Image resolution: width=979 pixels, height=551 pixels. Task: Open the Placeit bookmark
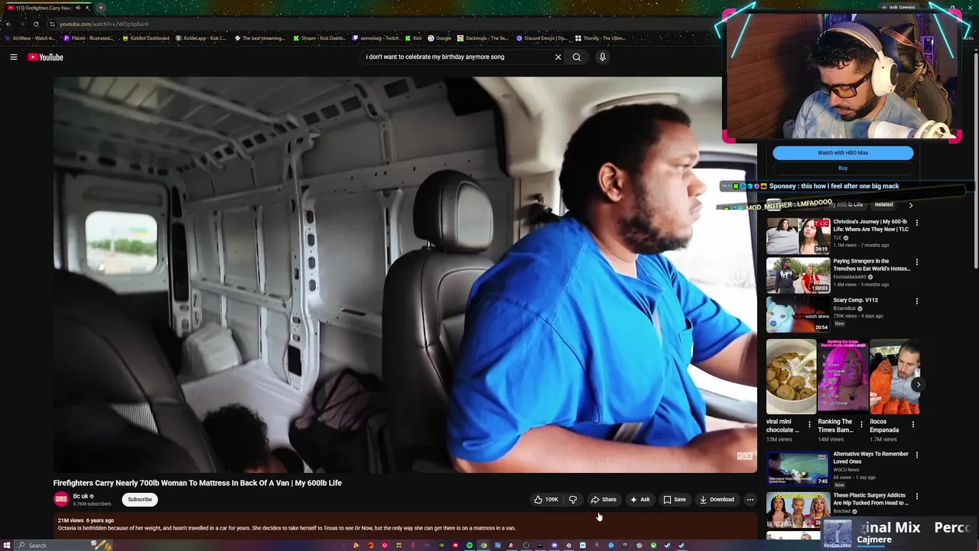coord(89,37)
